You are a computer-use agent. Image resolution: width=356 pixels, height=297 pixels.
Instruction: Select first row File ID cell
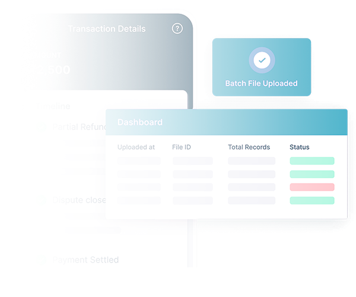pos(192,161)
